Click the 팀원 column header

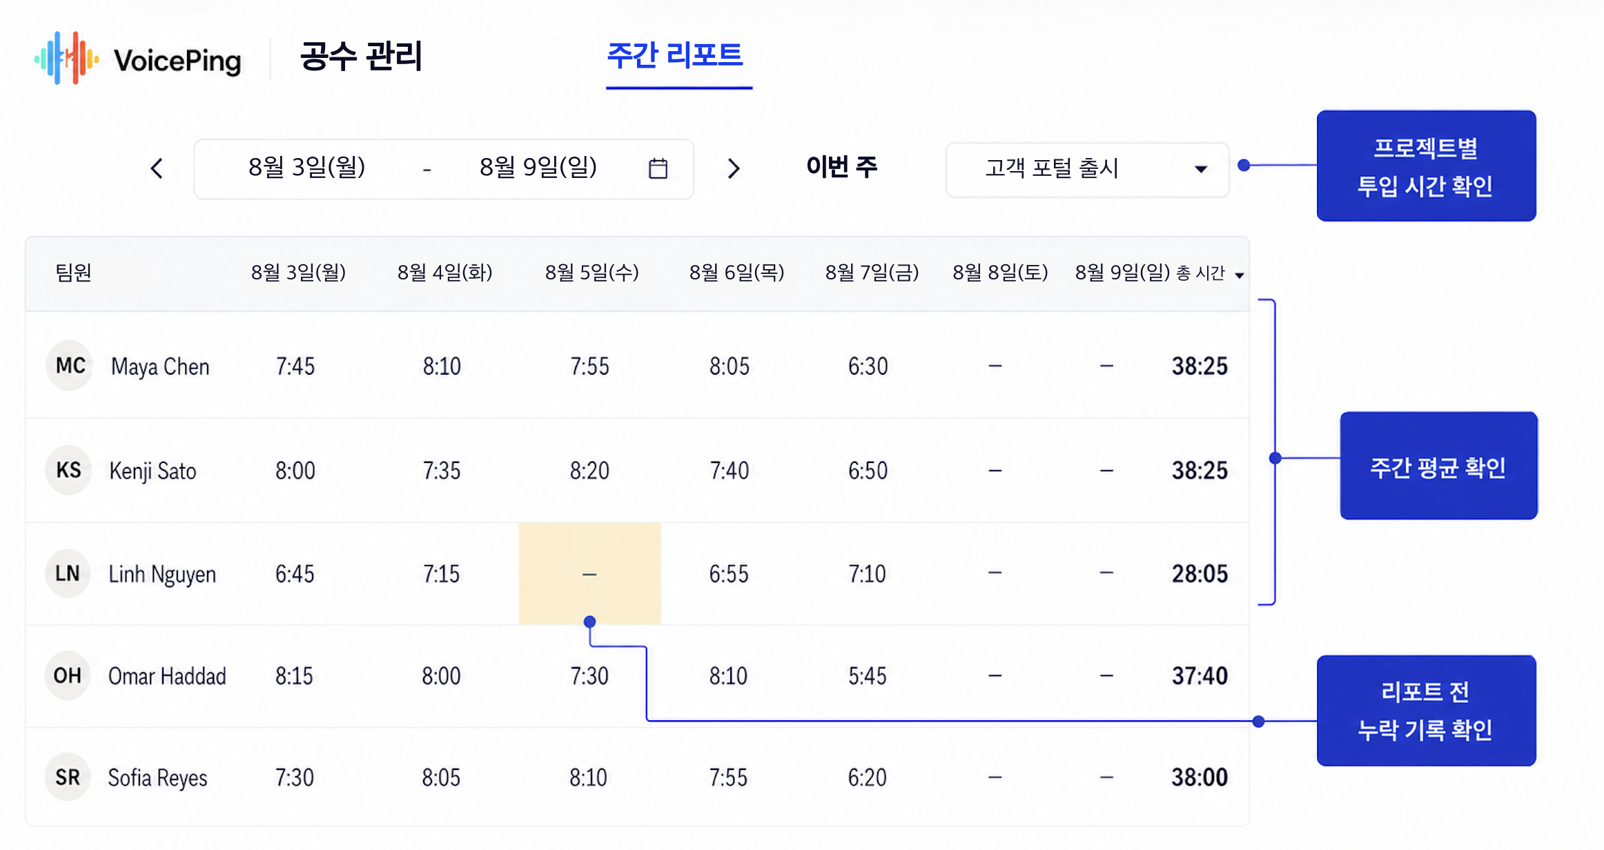pos(74,273)
